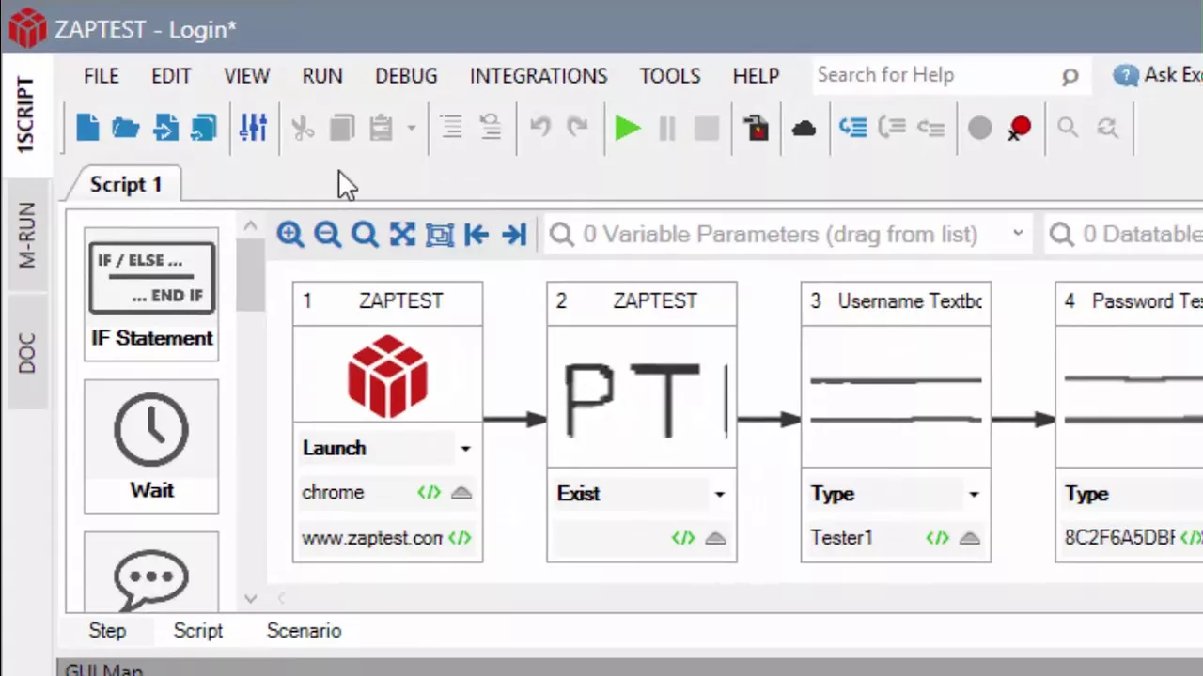Click the Datatable search field
Screen dimensions: 1203x676
(x=1125, y=234)
